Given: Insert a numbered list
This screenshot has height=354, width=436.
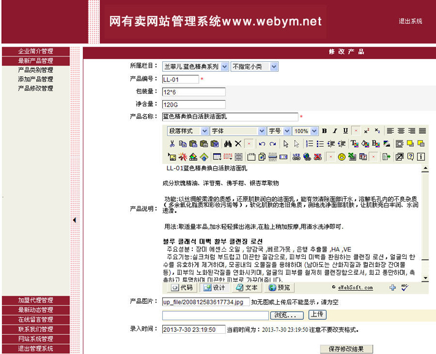Looking at the screenshot, I should [x=309, y=144].
